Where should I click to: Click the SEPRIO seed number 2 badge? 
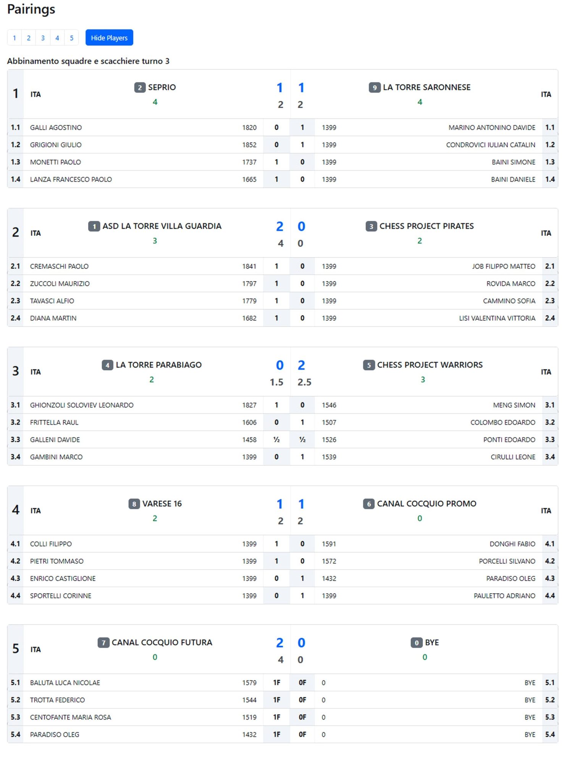click(x=140, y=88)
